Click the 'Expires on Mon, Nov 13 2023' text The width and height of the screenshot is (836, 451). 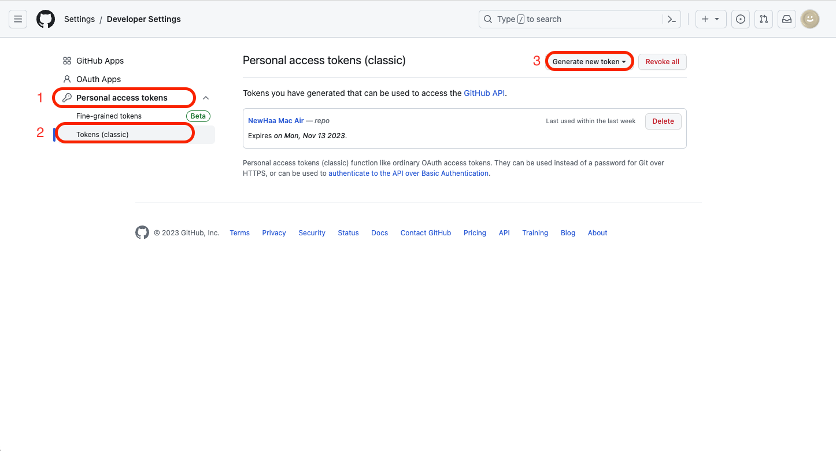pyautogui.click(x=297, y=136)
